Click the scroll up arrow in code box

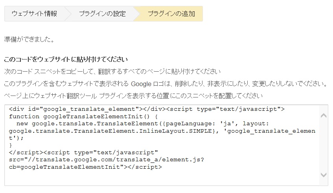(324, 115)
